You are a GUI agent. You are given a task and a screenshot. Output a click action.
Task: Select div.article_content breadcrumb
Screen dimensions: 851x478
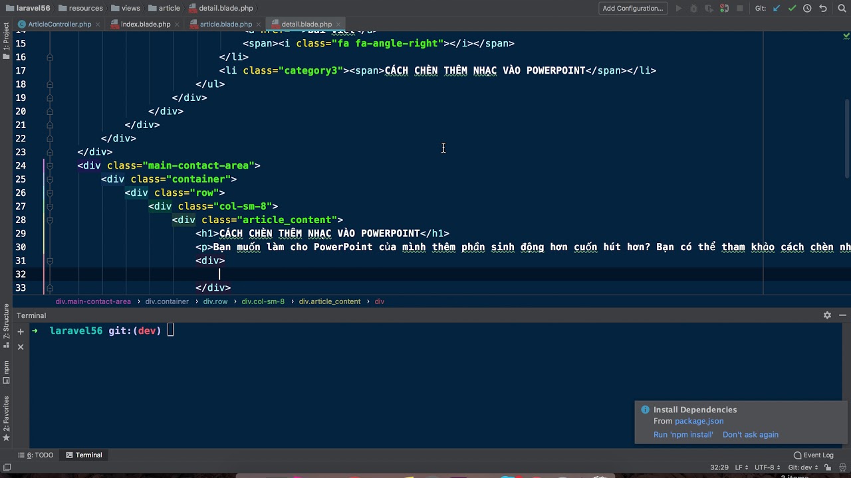tap(330, 301)
